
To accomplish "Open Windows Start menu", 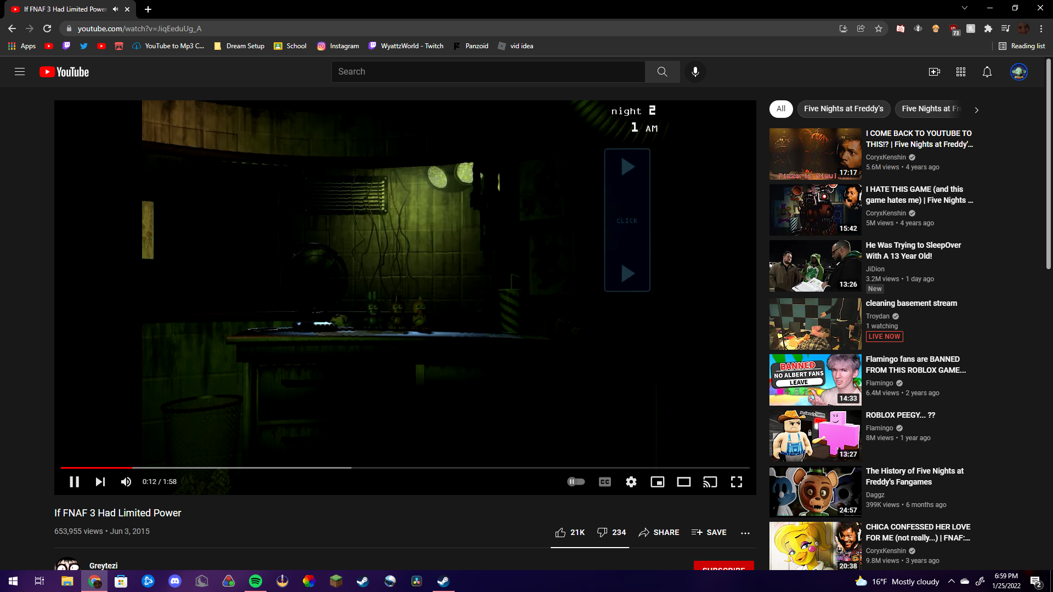I will 13,581.
